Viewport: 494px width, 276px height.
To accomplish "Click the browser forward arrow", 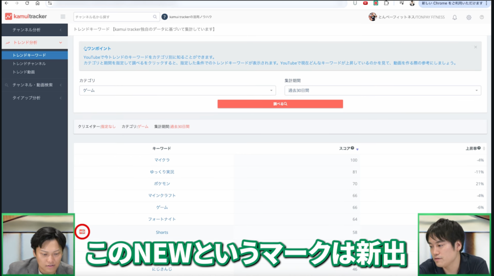I will (x=17, y=3).
